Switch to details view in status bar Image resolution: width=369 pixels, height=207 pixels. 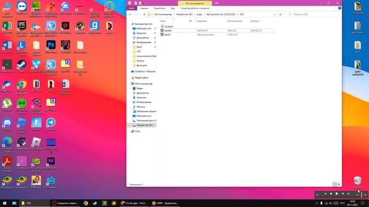(334, 185)
